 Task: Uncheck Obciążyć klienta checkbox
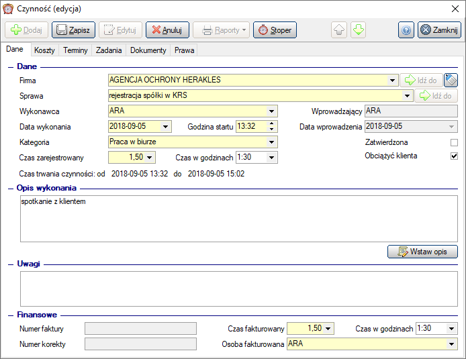[454, 156]
